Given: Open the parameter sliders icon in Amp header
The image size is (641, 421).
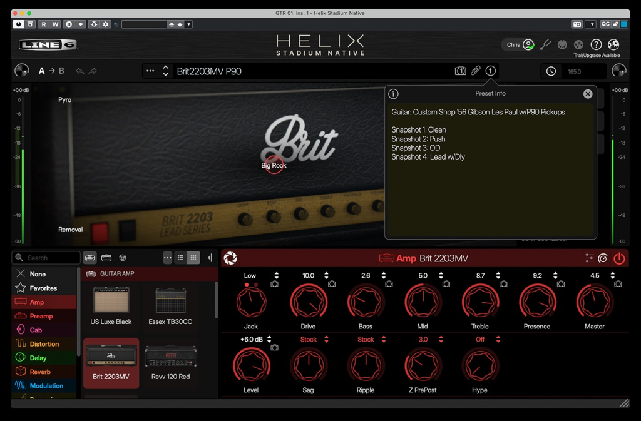Looking at the screenshot, I should point(589,258).
